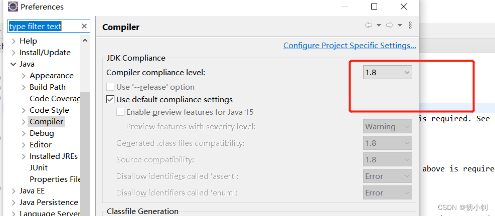Click the Preferences window Eclipse icon
The height and width of the screenshot is (216, 495).
[13, 7]
